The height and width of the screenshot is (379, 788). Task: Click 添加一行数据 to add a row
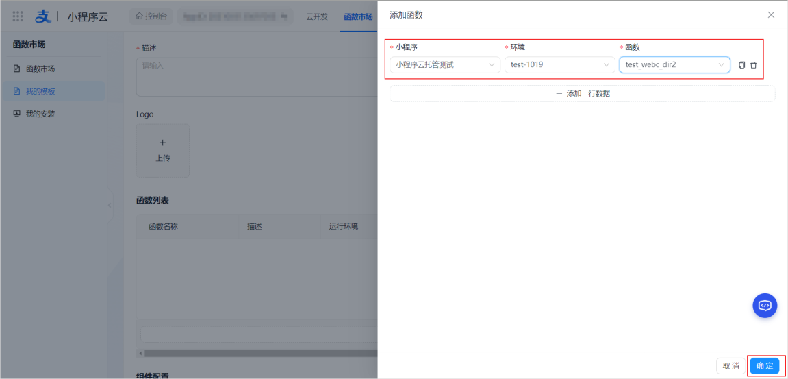pyautogui.click(x=583, y=94)
